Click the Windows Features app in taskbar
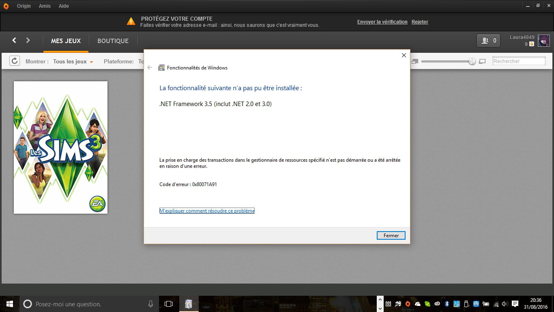 (189, 304)
